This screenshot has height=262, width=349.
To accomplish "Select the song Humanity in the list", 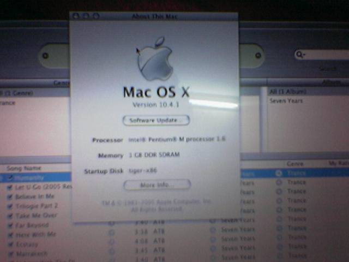I will (29, 178).
